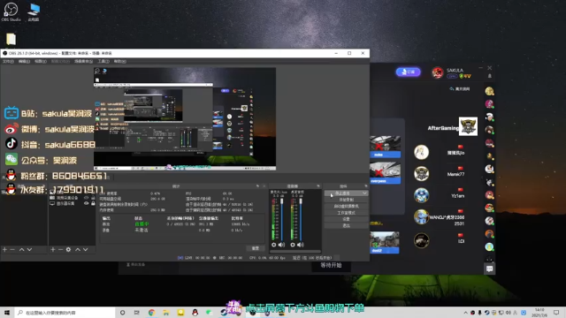Open the Windows Start menu
Screen dimensions: 566x318
click(x=7, y=313)
